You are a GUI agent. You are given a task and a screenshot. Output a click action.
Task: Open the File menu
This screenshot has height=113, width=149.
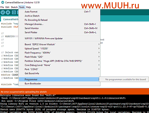click(x=2, y=7)
